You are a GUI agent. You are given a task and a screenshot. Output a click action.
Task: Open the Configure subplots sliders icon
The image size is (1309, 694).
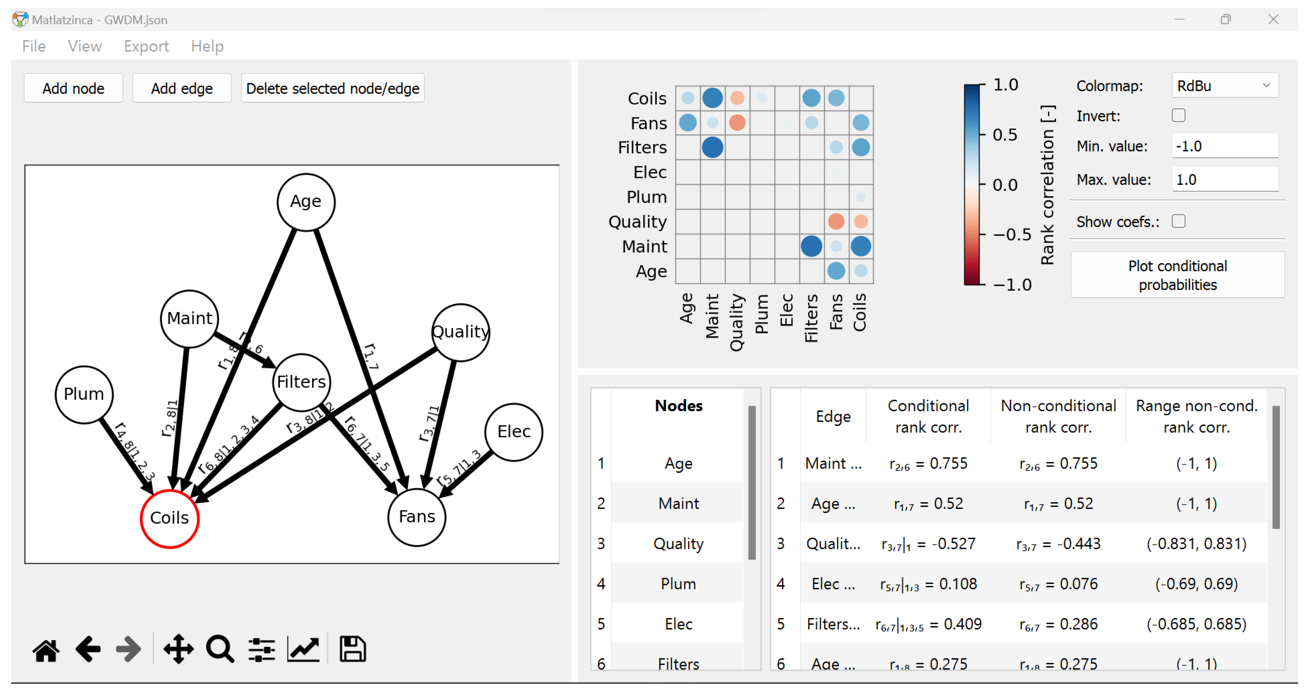262,650
